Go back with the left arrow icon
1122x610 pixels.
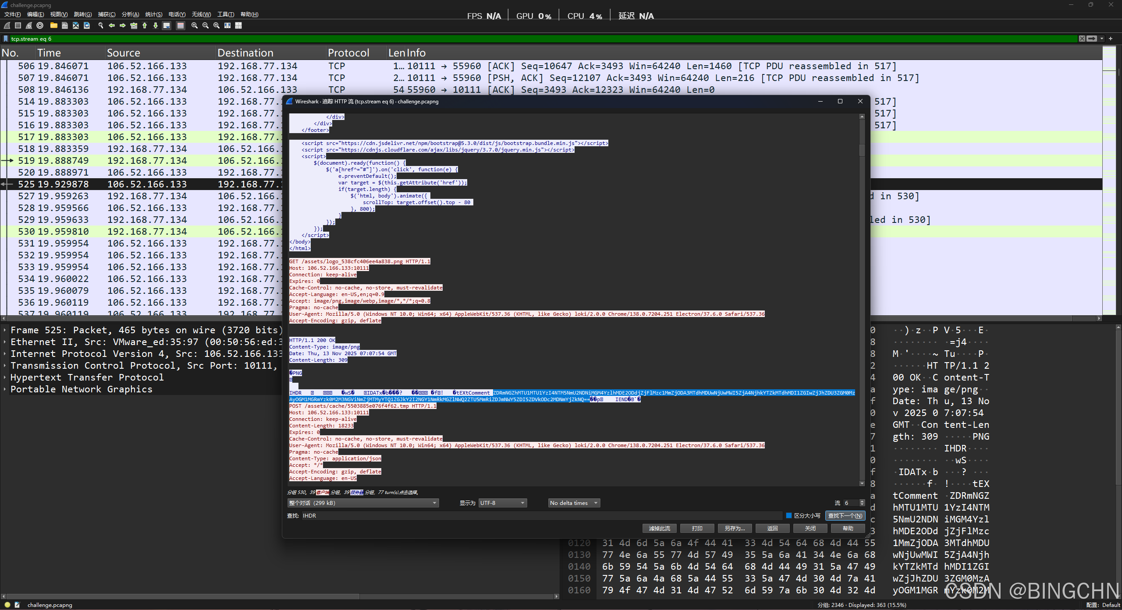pos(112,25)
